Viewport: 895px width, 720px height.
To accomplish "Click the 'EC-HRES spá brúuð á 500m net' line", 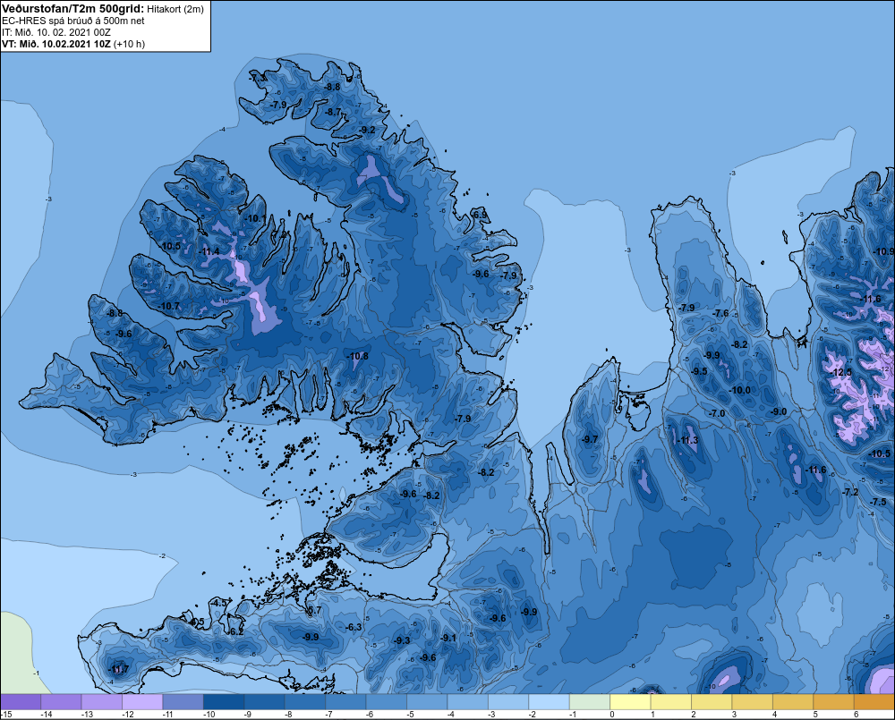I will click(73, 21).
